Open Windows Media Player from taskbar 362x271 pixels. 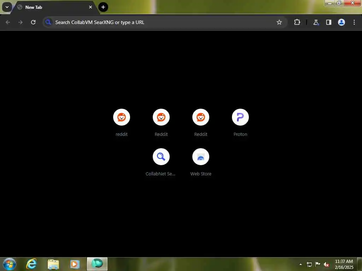pyautogui.click(x=75, y=264)
